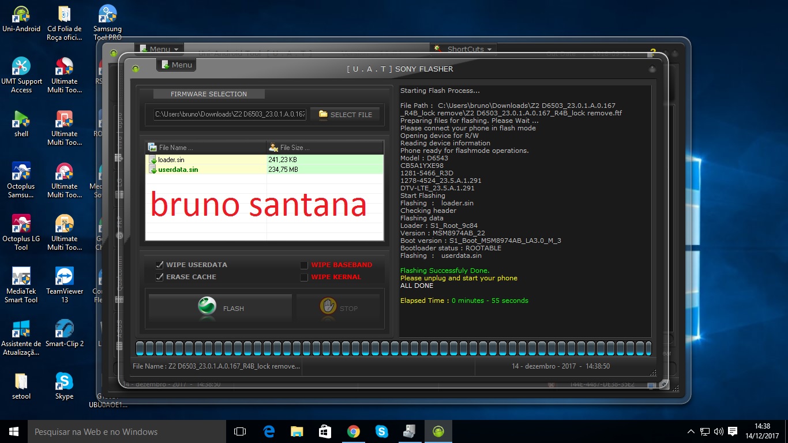Open Octoplus Samsung desktop icon
Screen dimensions: 788x443
21,180
